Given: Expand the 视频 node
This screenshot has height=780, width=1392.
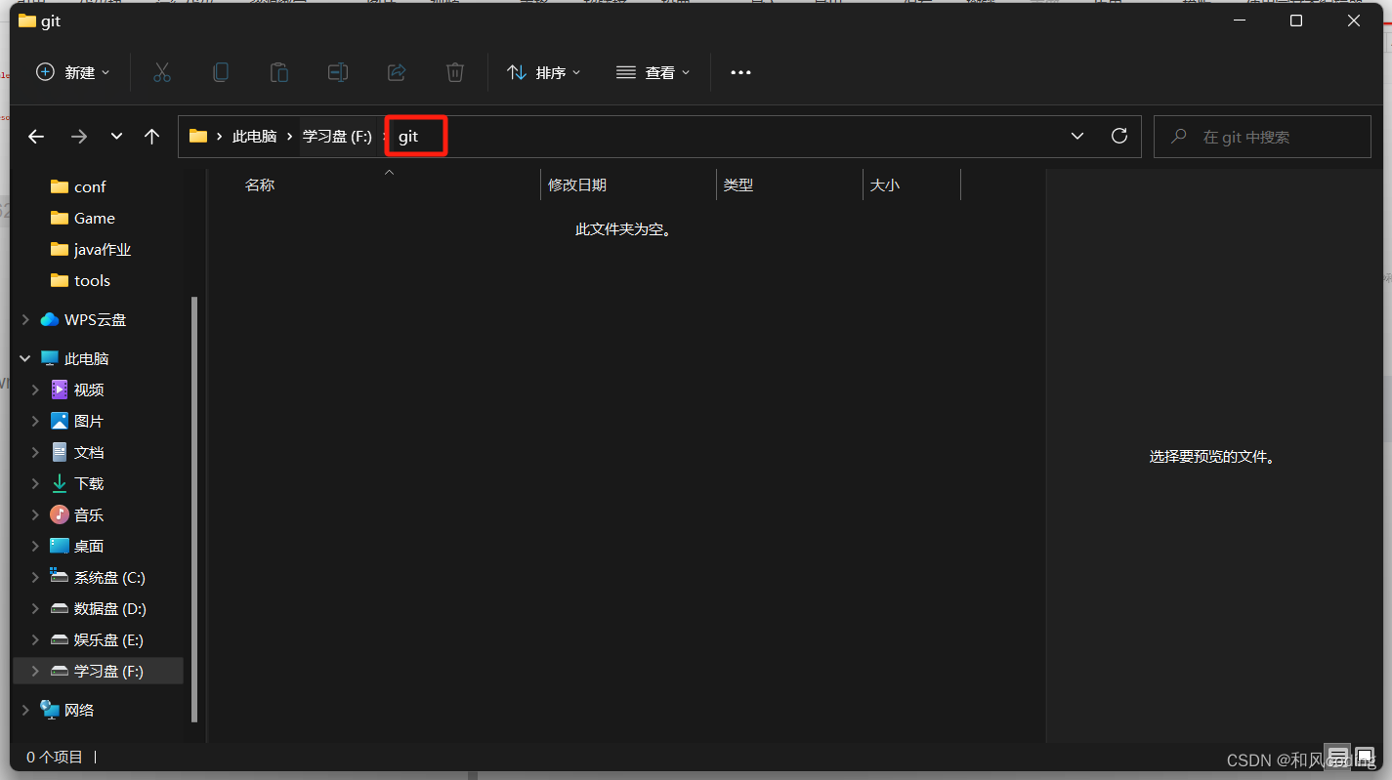Looking at the screenshot, I should click(35, 390).
